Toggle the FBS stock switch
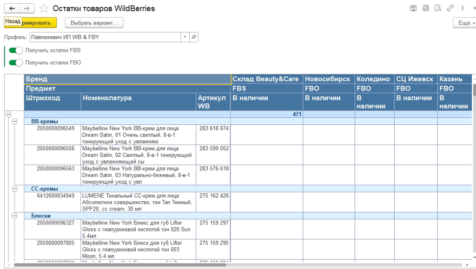Image resolution: width=476 pixels, height=269 pixels. pyautogui.click(x=16, y=50)
